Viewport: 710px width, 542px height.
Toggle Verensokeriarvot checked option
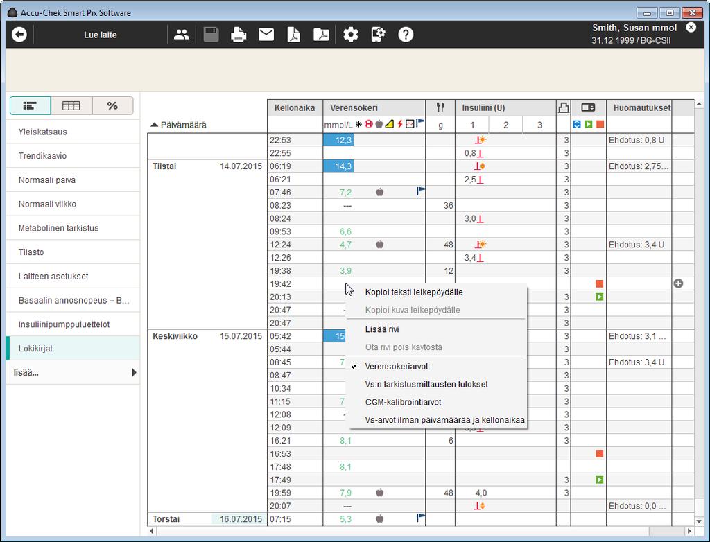(x=437, y=367)
